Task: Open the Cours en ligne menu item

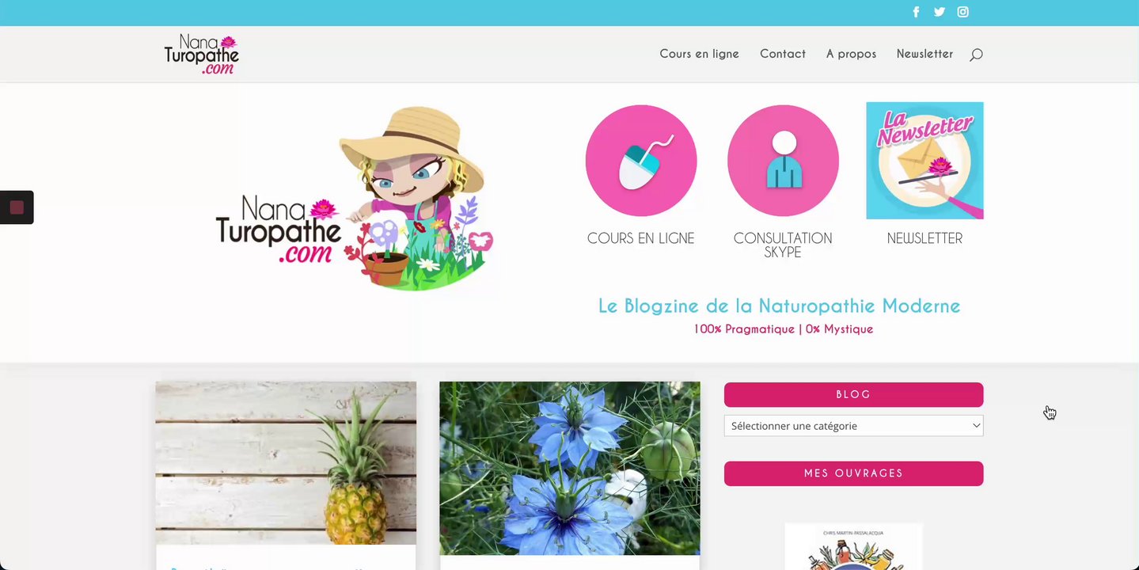Action: coord(699,54)
